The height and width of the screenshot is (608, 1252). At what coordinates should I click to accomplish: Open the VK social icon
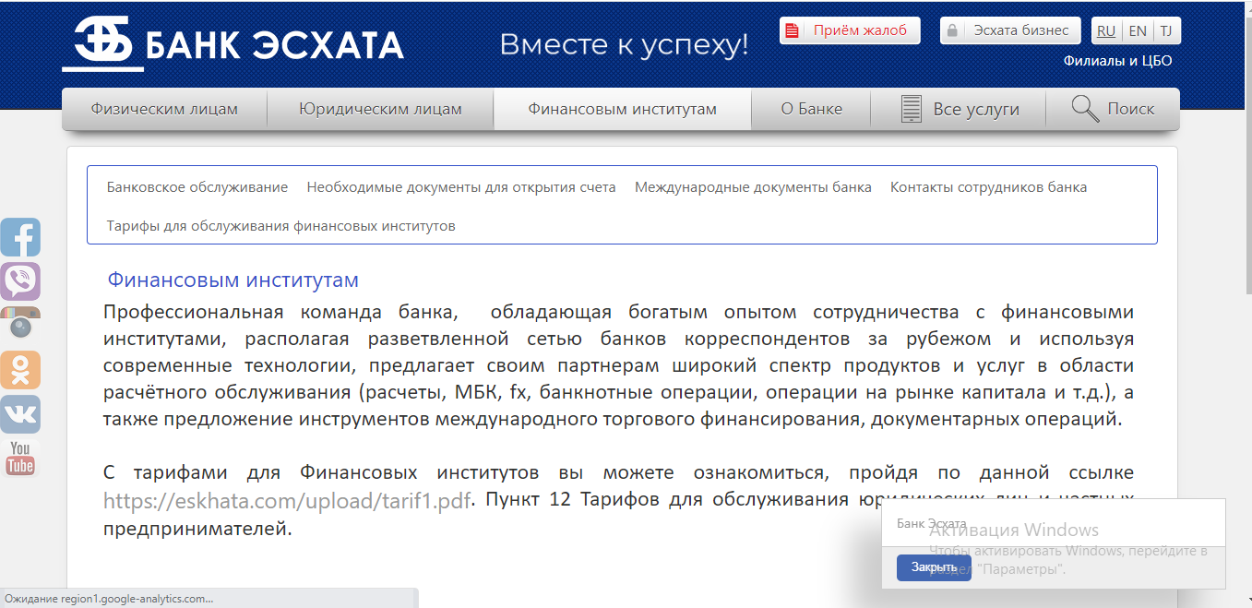click(x=20, y=414)
